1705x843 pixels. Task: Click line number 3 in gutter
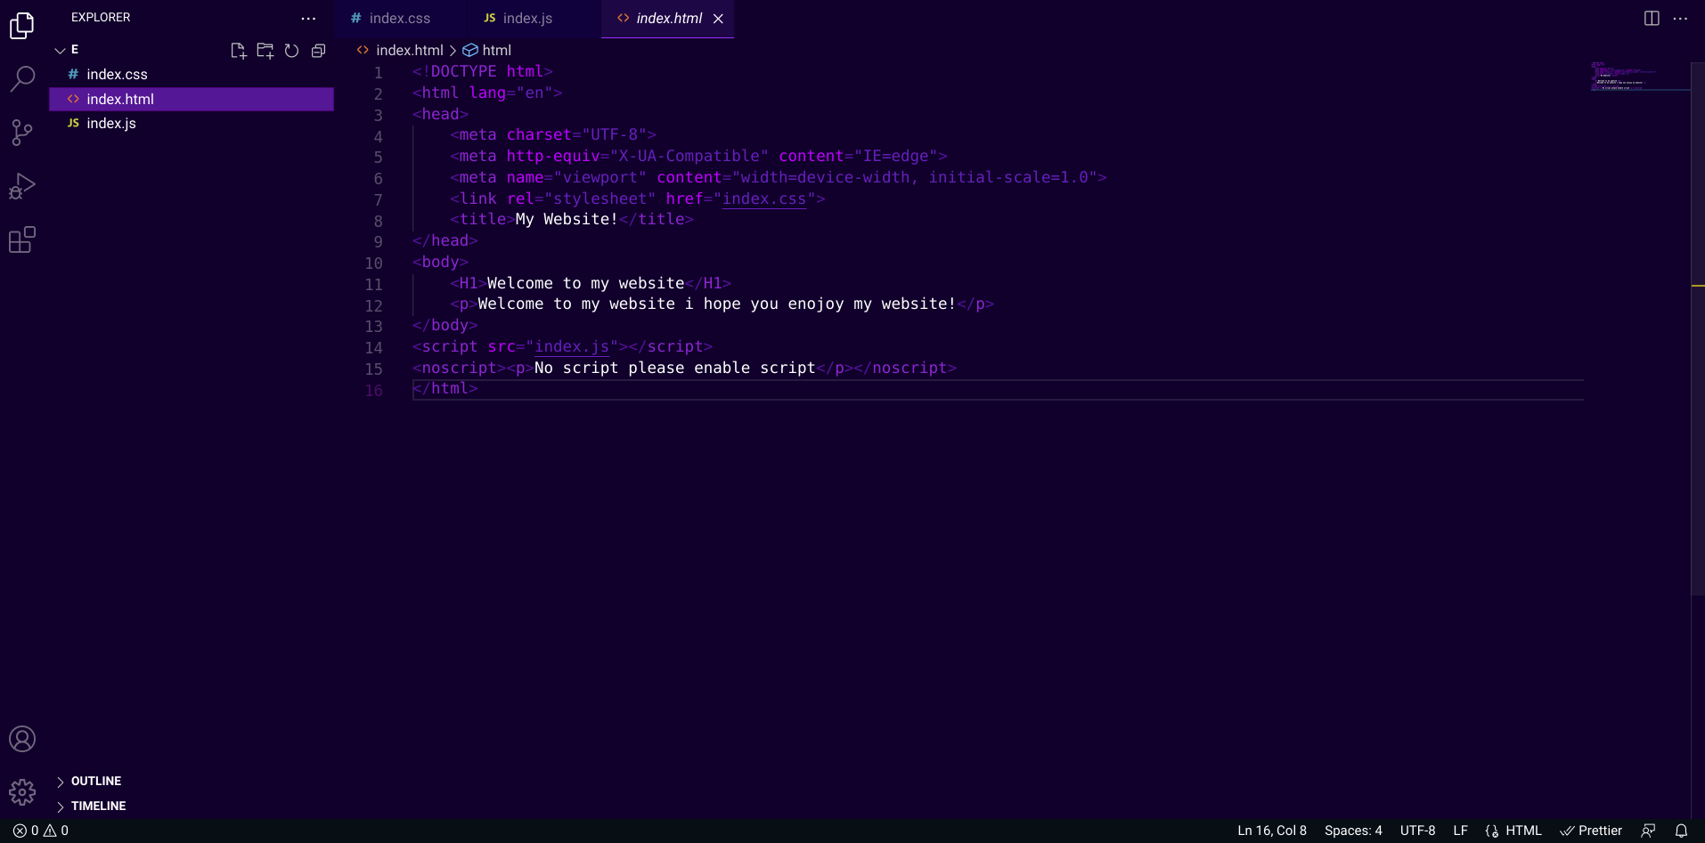click(378, 116)
